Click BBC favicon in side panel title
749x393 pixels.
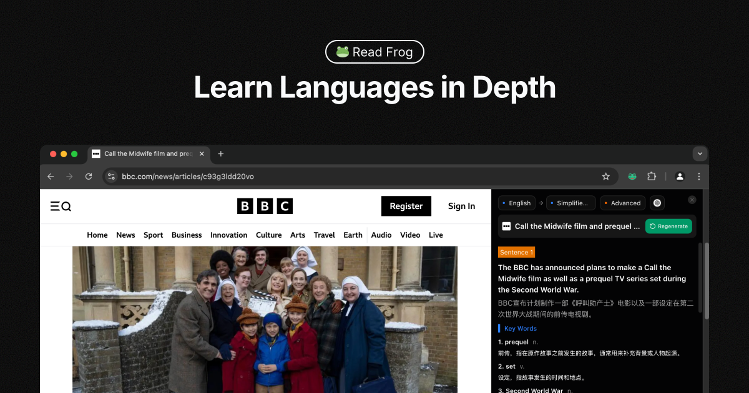(x=506, y=226)
